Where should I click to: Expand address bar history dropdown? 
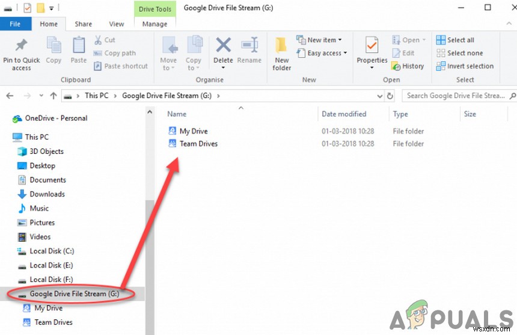tap(380, 96)
